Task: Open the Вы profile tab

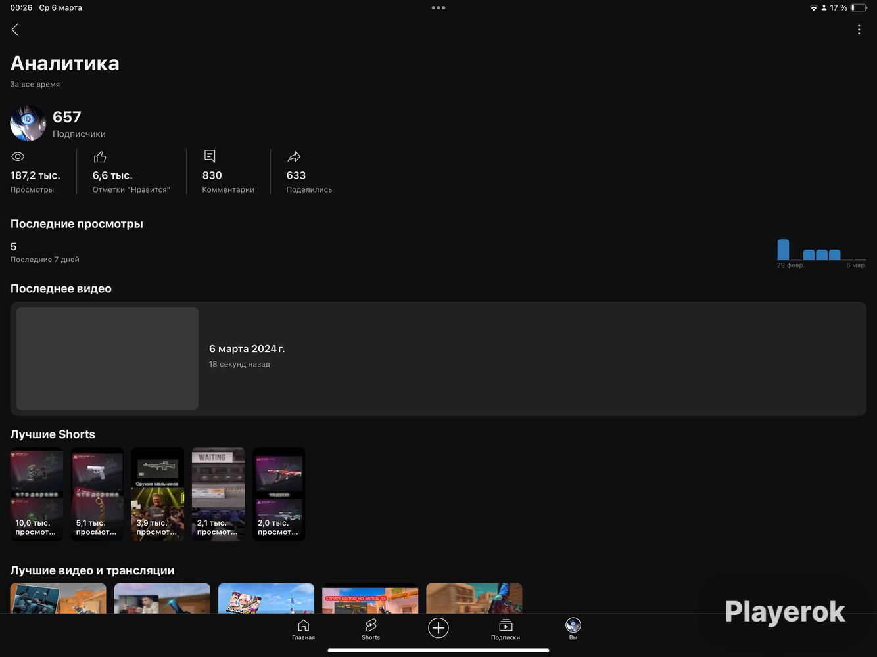Action: point(573,629)
